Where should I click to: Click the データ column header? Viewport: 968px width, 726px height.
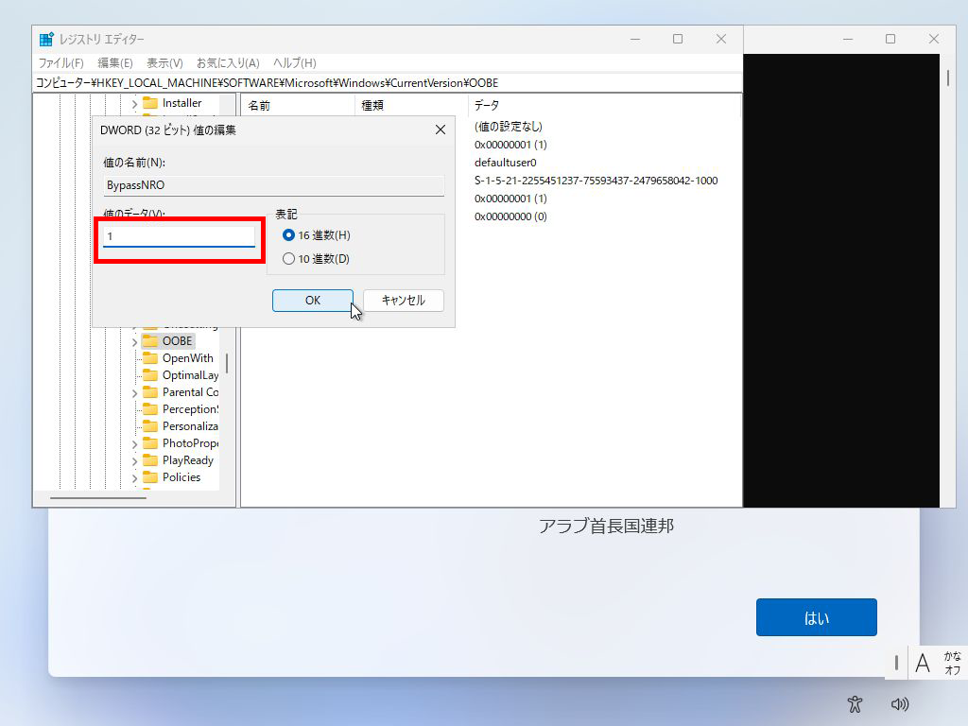(x=605, y=106)
